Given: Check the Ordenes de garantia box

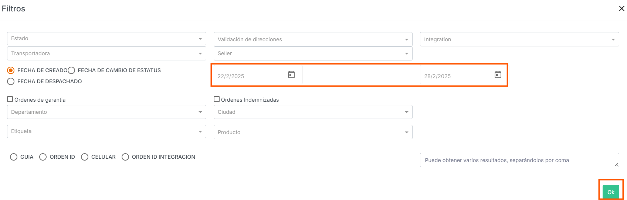Looking at the screenshot, I should click(10, 99).
